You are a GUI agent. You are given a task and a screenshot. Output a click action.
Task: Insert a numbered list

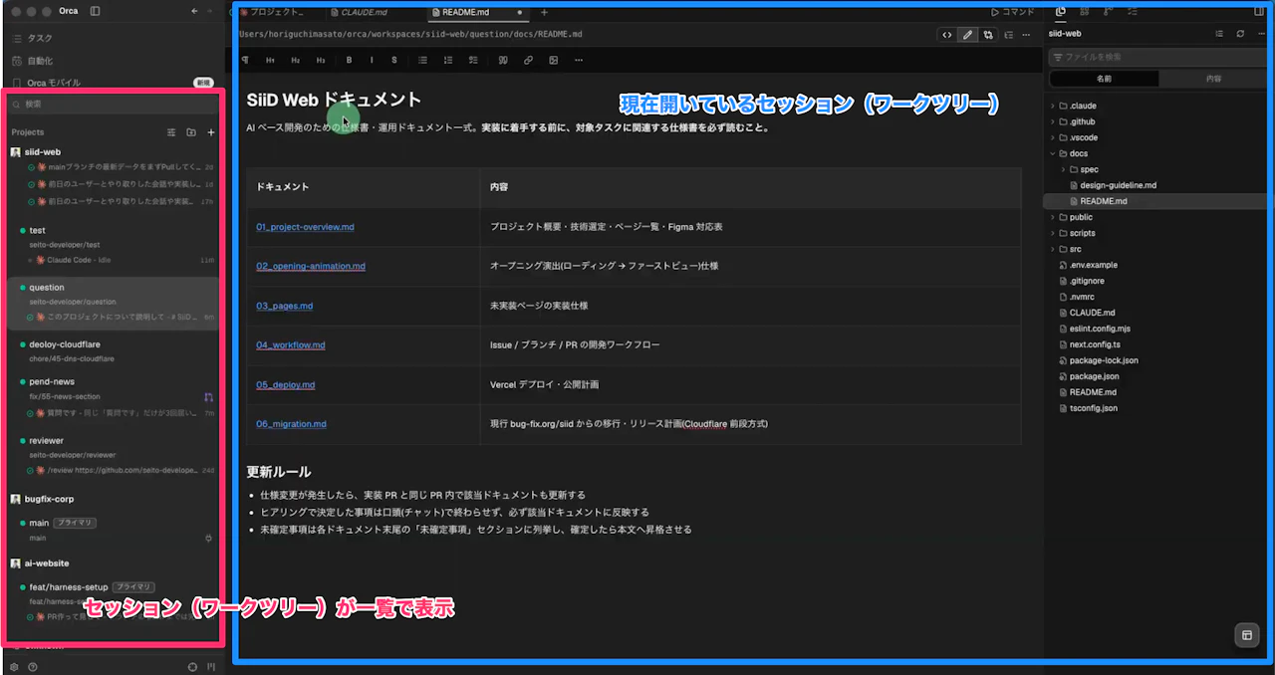pos(447,60)
